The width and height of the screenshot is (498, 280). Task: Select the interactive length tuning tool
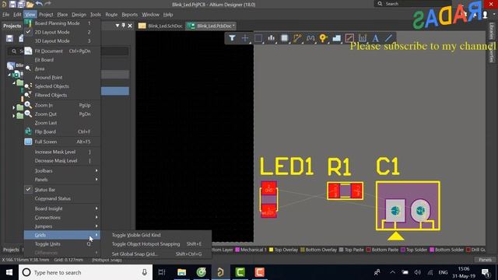310,38
